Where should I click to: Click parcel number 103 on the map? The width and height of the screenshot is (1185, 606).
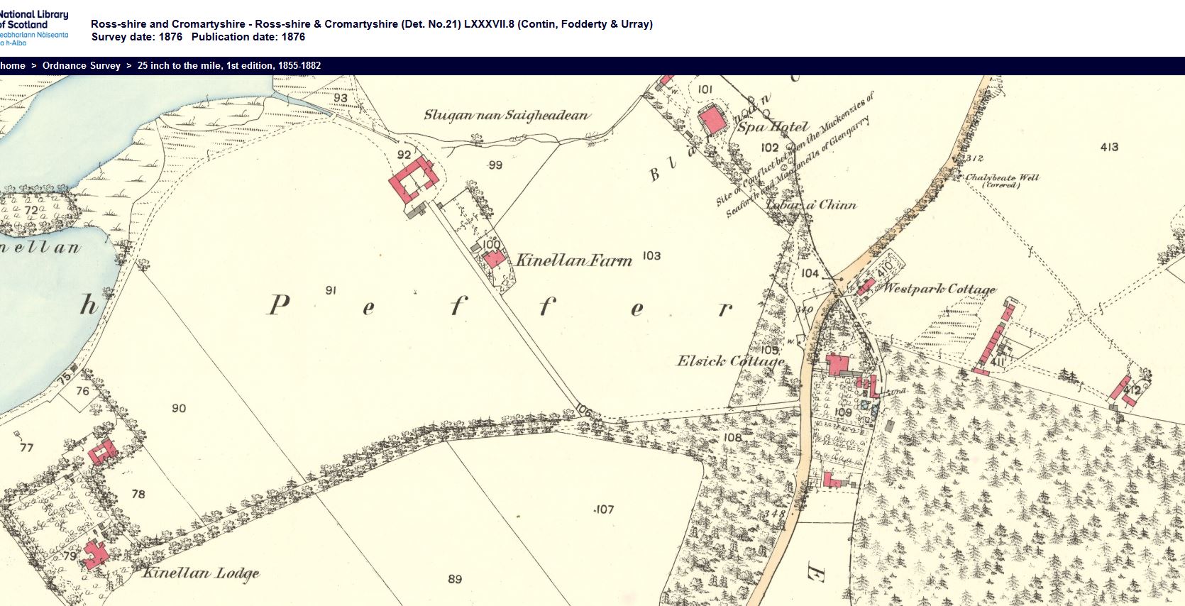click(x=651, y=255)
